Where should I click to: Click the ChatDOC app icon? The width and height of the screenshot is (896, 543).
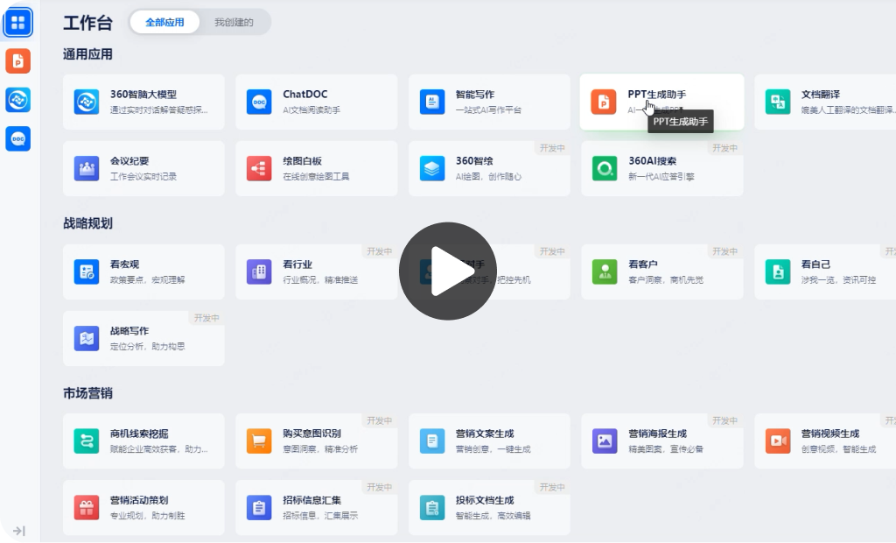click(259, 102)
